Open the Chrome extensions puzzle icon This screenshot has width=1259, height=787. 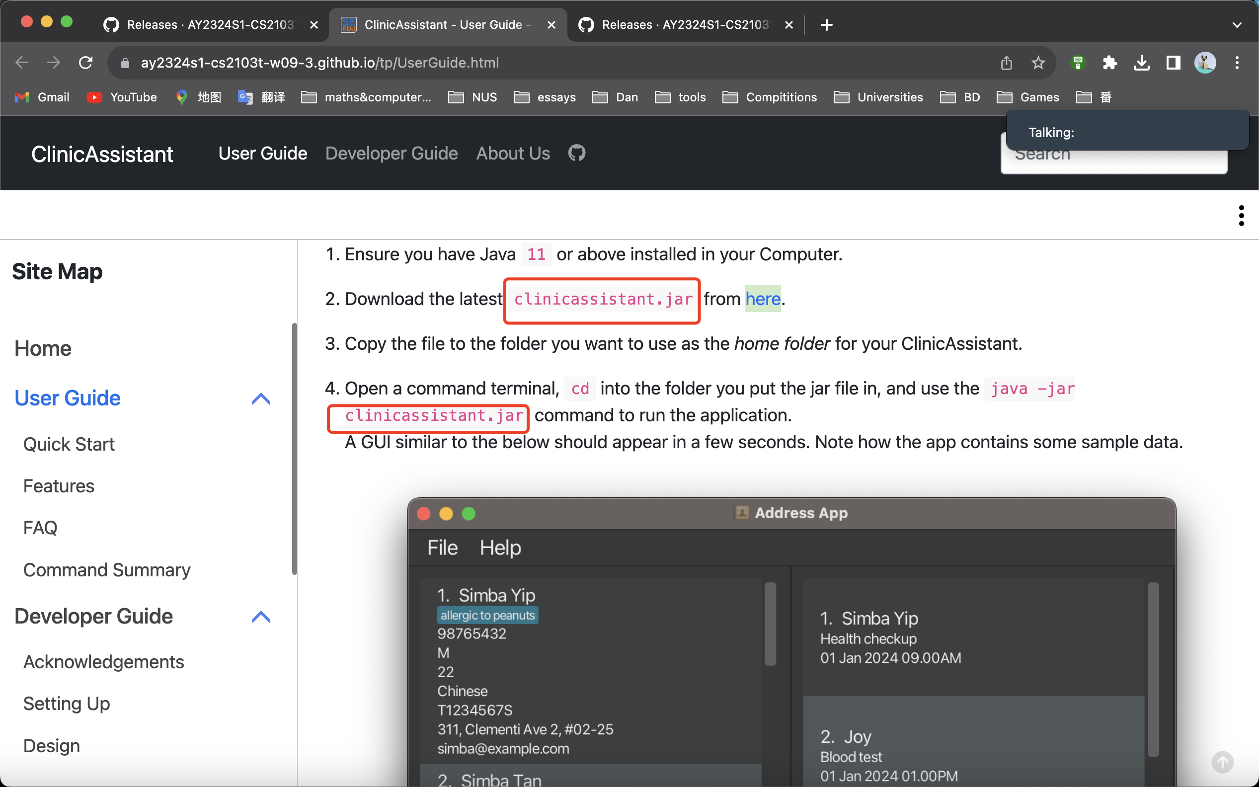[1109, 63]
